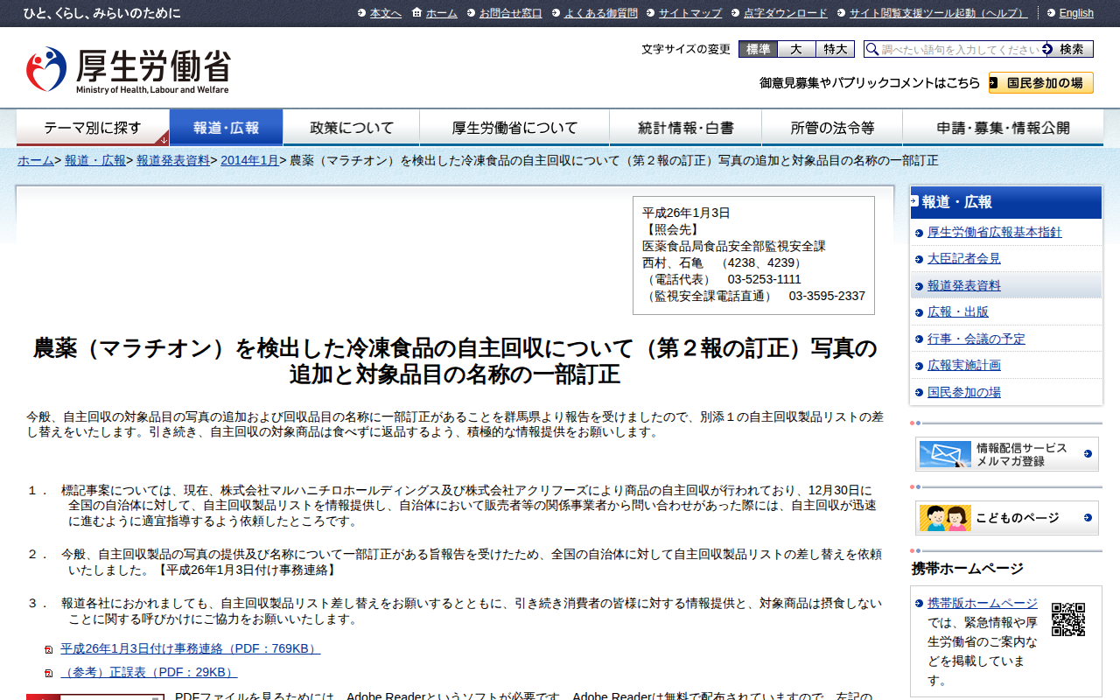Click the home icon in the top bar
The height and width of the screenshot is (700, 1120).
coord(416,12)
